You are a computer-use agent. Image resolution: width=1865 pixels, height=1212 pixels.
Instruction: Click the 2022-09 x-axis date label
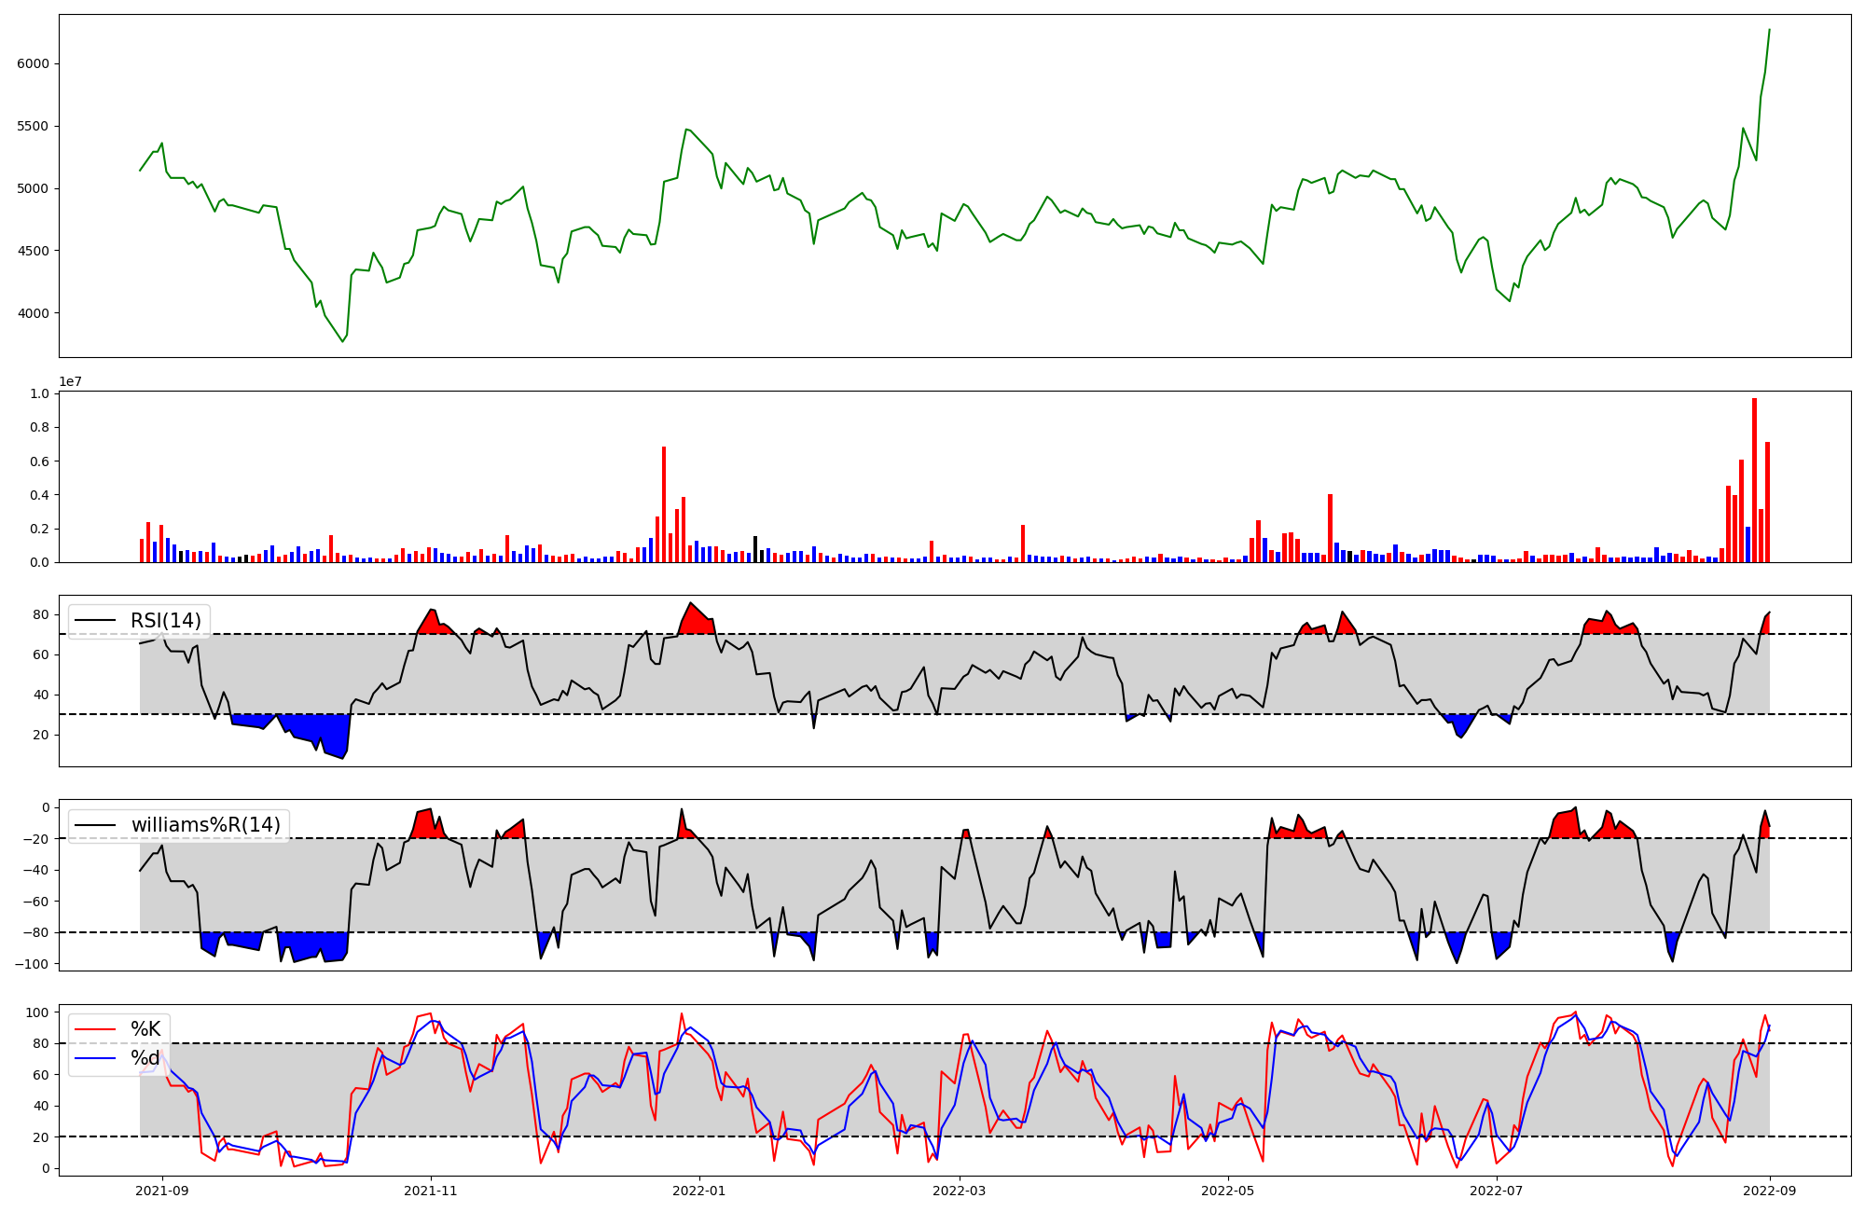click(1769, 1191)
